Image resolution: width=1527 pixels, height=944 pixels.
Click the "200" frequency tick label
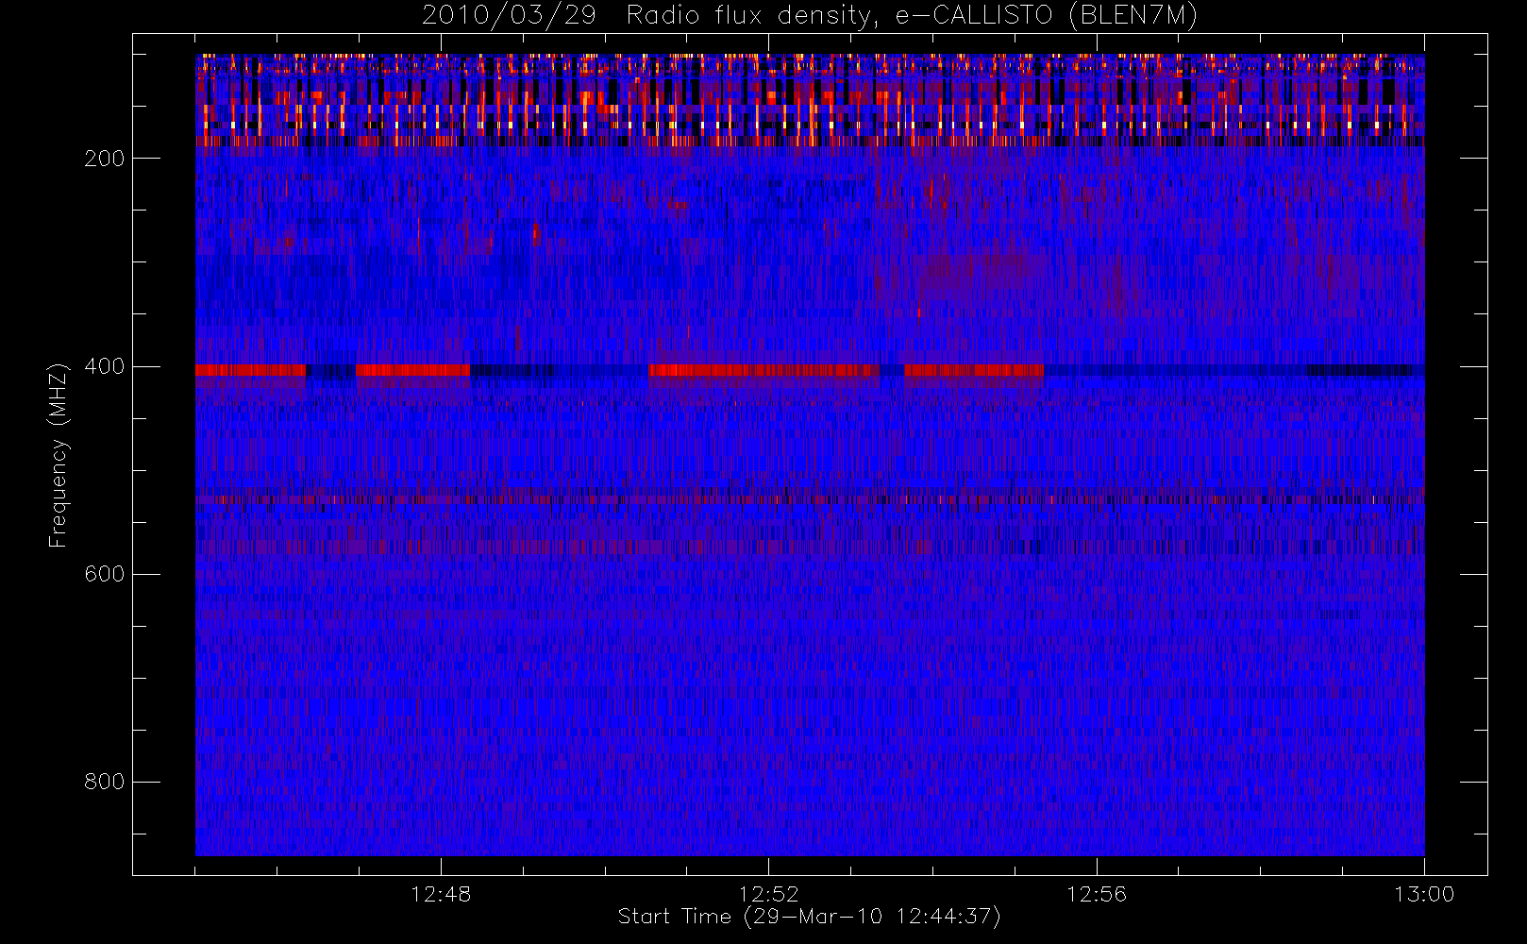tap(104, 159)
